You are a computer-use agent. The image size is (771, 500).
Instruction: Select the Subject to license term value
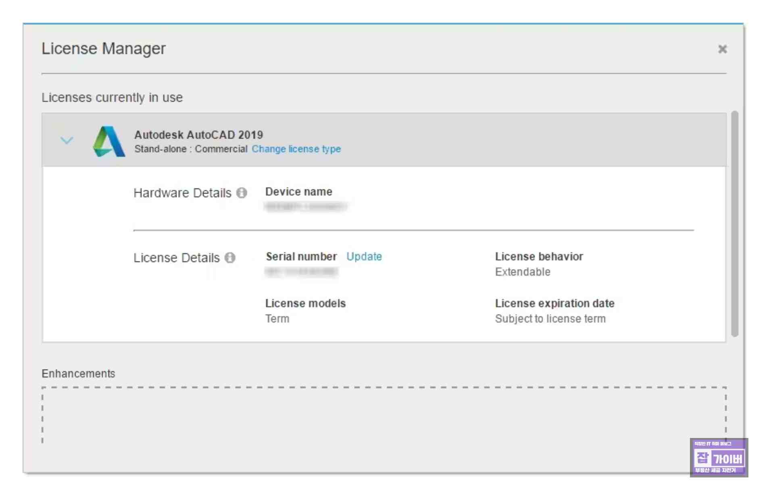(550, 319)
